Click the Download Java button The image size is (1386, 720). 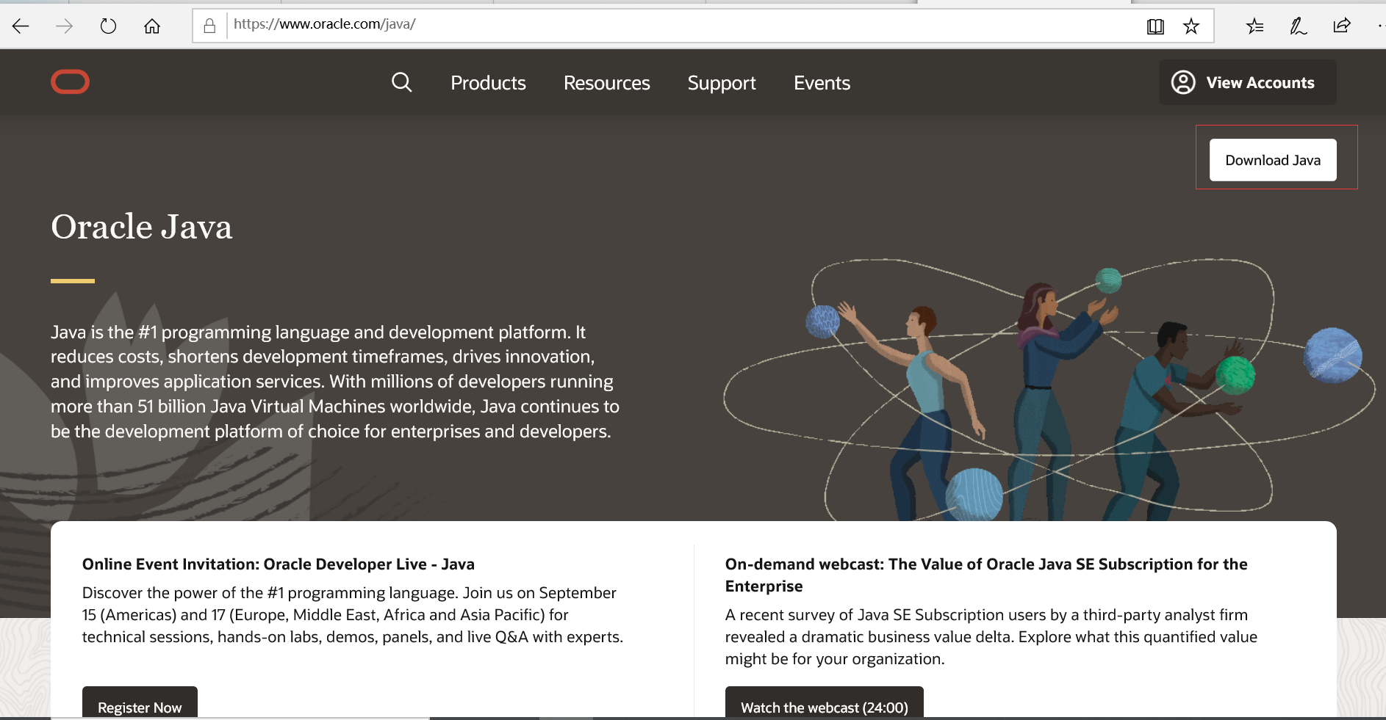(x=1273, y=160)
